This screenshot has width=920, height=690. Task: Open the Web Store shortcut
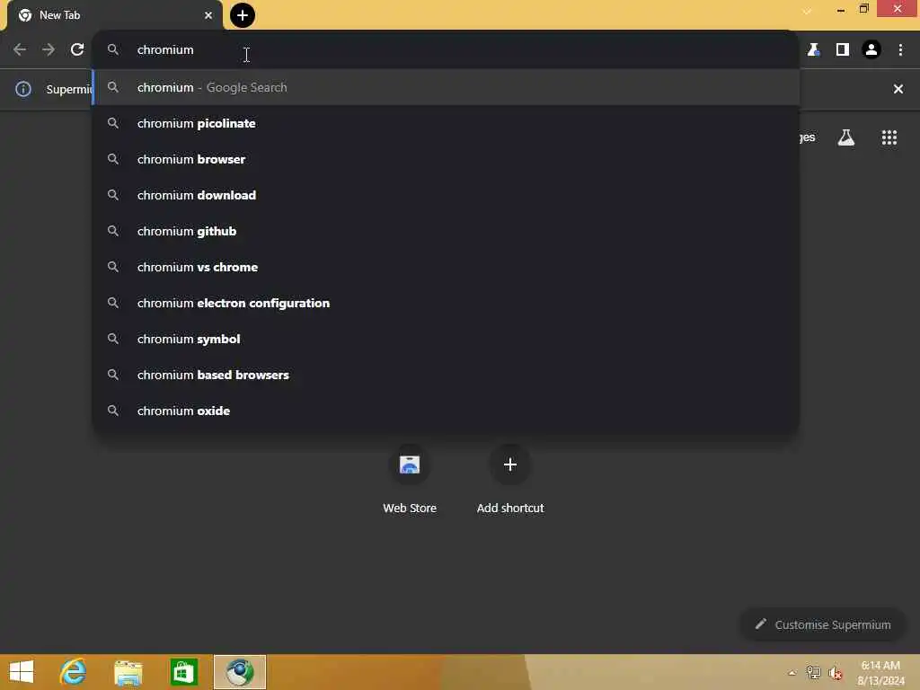point(410,480)
